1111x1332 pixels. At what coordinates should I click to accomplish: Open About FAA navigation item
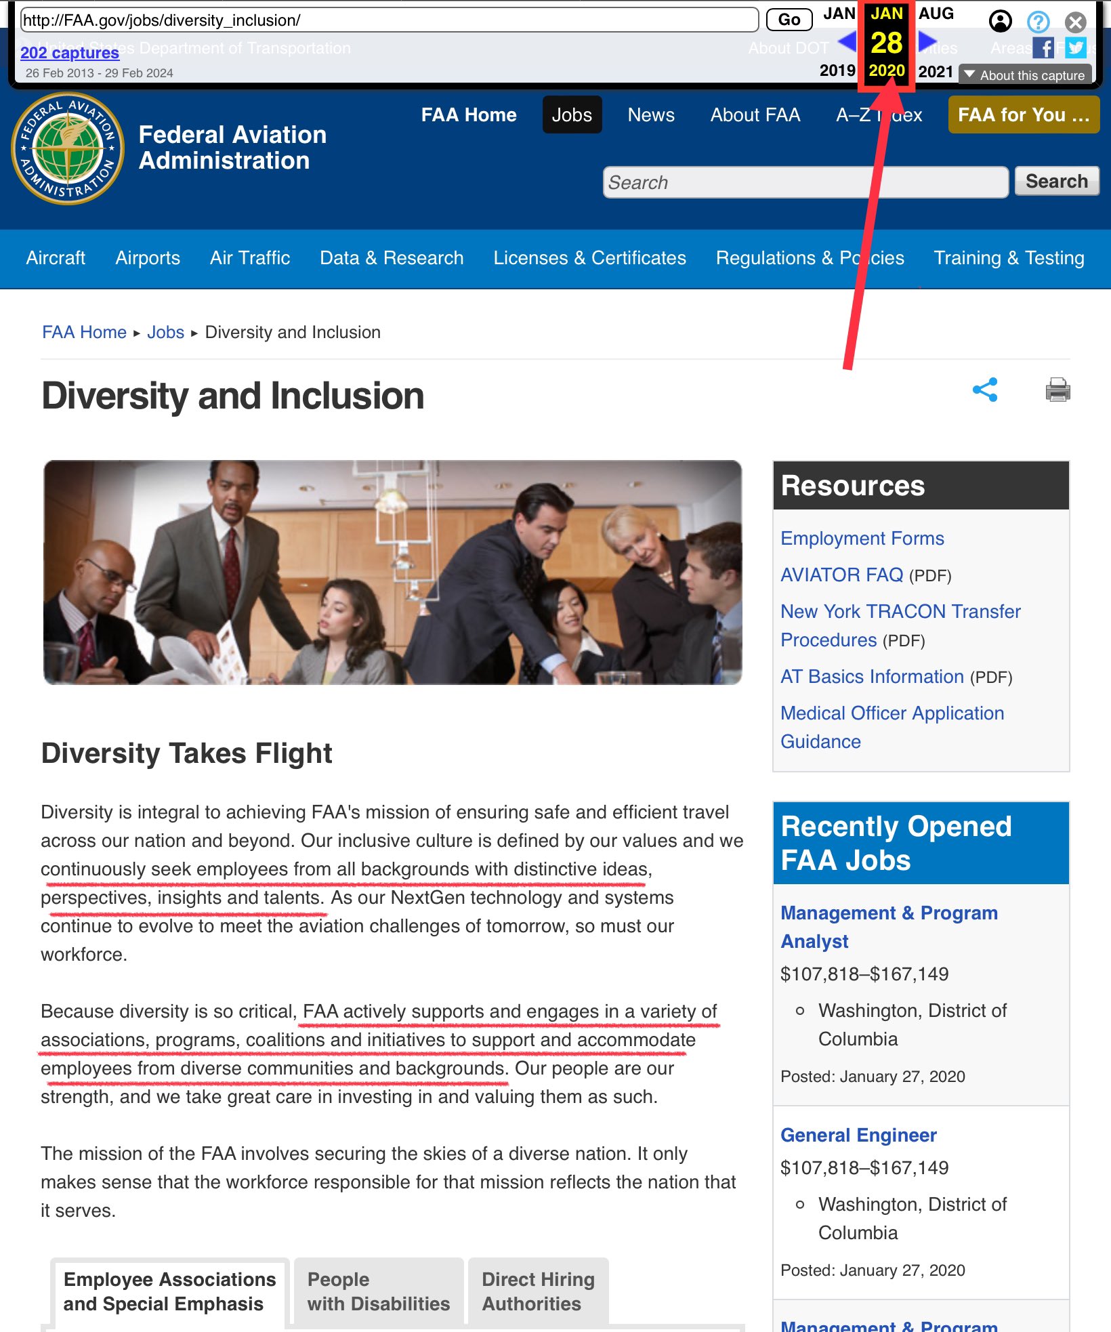click(755, 115)
